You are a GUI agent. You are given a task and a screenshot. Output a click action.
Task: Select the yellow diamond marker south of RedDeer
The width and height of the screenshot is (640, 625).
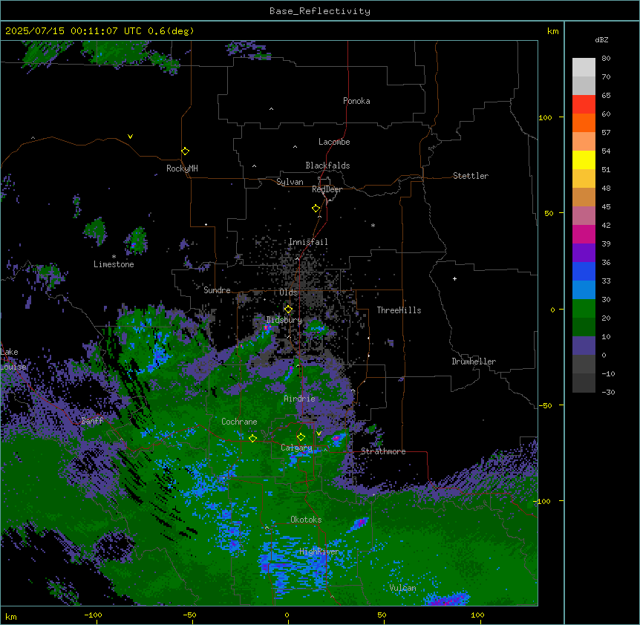point(316,209)
